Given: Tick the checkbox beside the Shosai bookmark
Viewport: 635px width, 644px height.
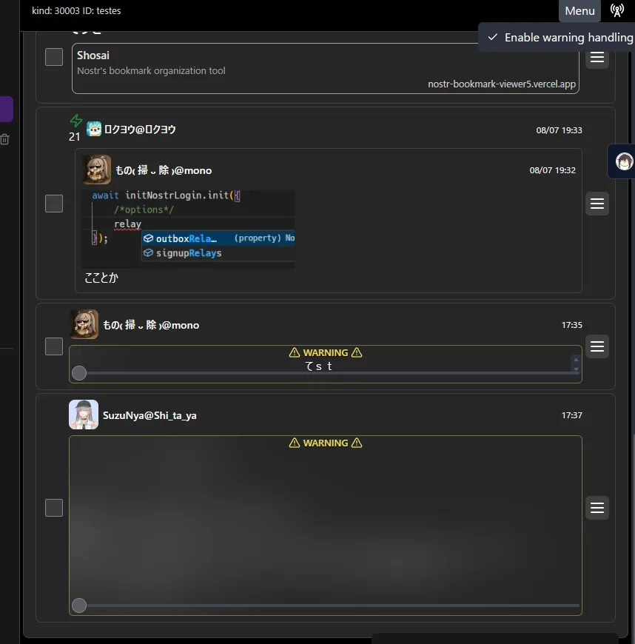Looking at the screenshot, I should coord(54,57).
